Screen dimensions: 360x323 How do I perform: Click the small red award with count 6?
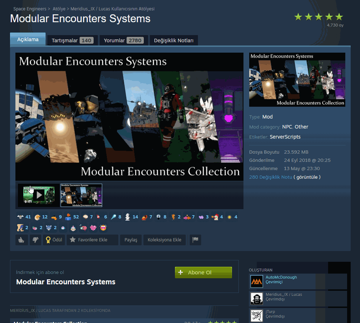[x=102, y=217]
